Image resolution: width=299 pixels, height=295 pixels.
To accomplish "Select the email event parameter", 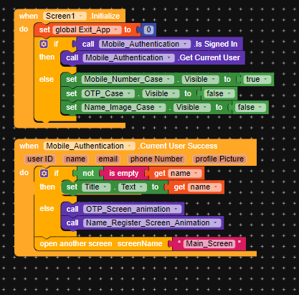I will [108, 159].
